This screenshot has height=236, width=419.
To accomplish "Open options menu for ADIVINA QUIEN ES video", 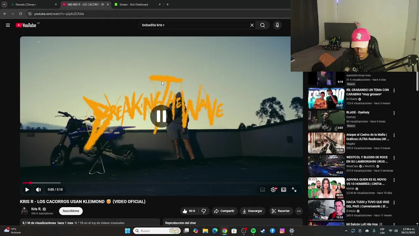I will coord(394,180).
